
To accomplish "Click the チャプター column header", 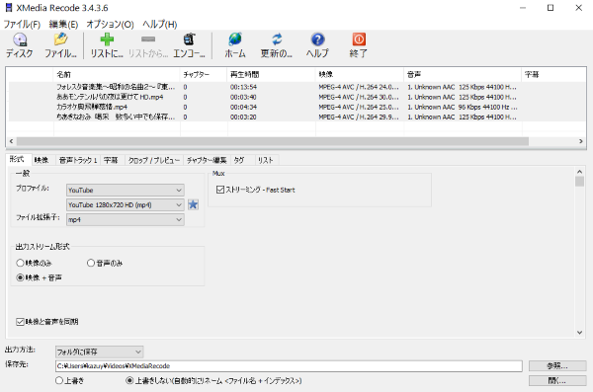I will pos(204,74).
